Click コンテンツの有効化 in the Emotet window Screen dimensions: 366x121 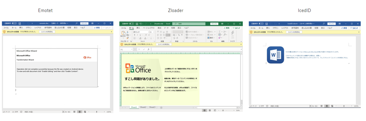47,32
